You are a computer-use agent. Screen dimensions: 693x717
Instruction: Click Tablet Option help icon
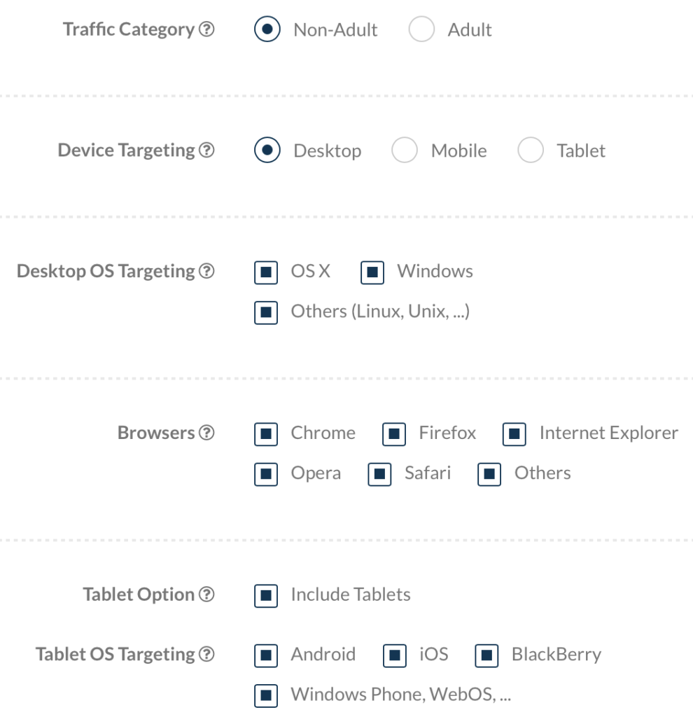point(206,595)
